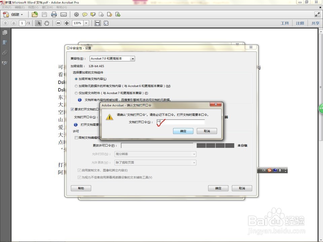
Task: Open the gear settings toolbar icon
Action: [x=76, y=14]
